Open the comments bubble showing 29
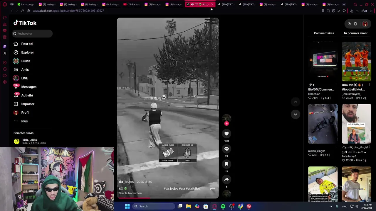Screen dimensions: 376x211 click(226, 149)
